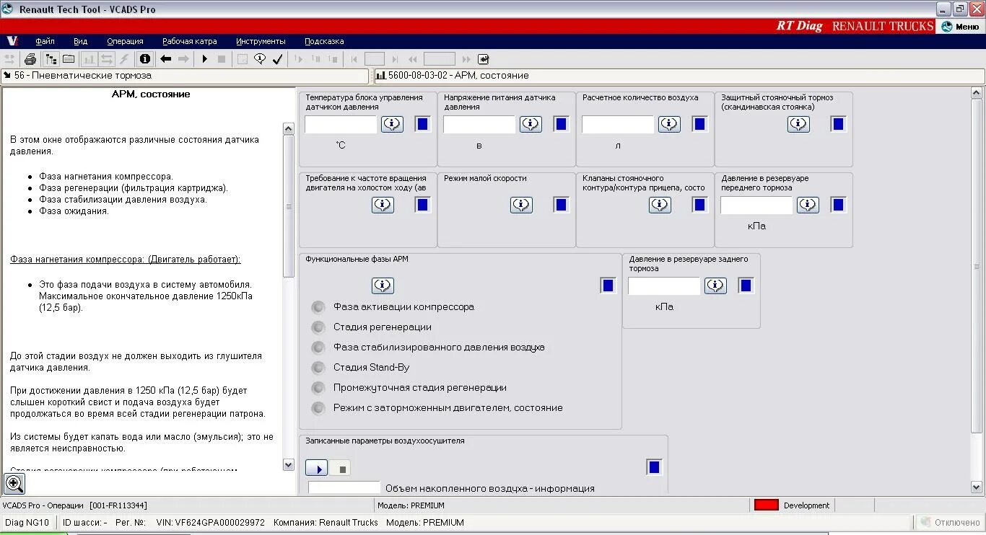Start operation with the play toolbar icon

[205, 59]
